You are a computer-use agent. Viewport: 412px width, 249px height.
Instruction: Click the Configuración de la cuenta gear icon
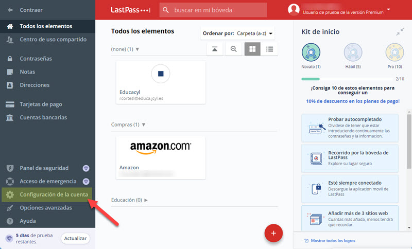tap(10, 194)
